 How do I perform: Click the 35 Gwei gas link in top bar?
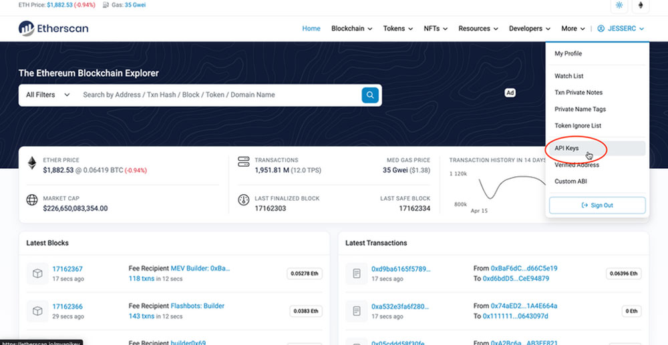(x=135, y=5)
